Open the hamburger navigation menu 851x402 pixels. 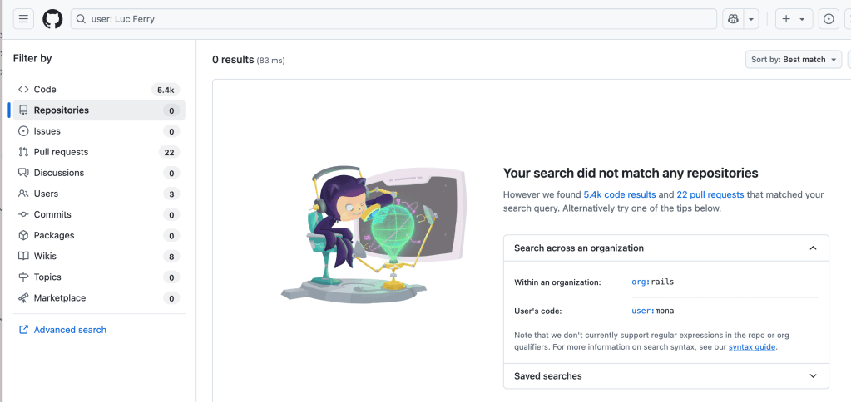coord(23,19)
